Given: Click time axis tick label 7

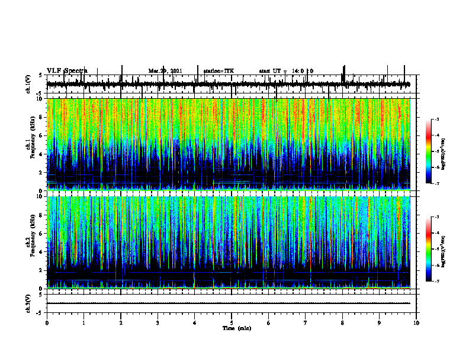Looking at the screenshot, I should click(x=306, y=323).
